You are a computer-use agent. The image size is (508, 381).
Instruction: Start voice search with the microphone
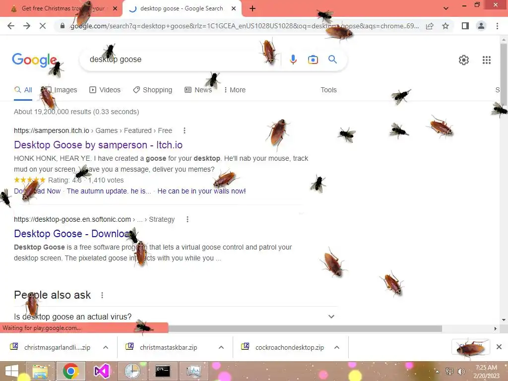[x=293, y=60]
